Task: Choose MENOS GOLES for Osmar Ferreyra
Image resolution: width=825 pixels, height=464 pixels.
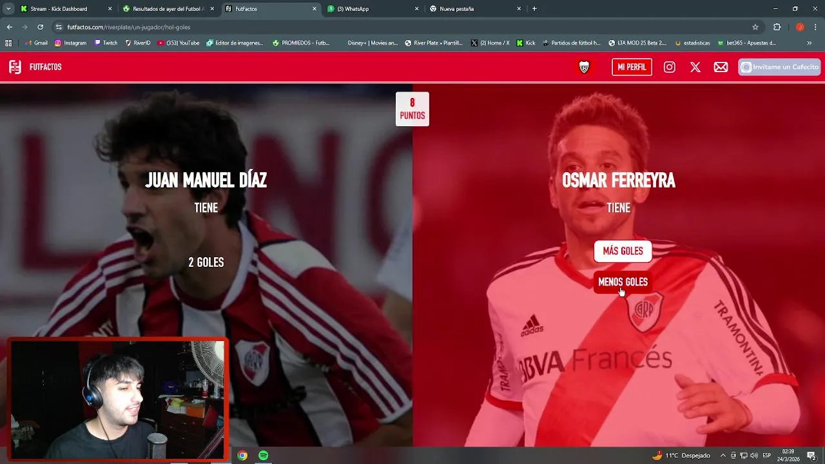Action: click(x=623, y=282)
